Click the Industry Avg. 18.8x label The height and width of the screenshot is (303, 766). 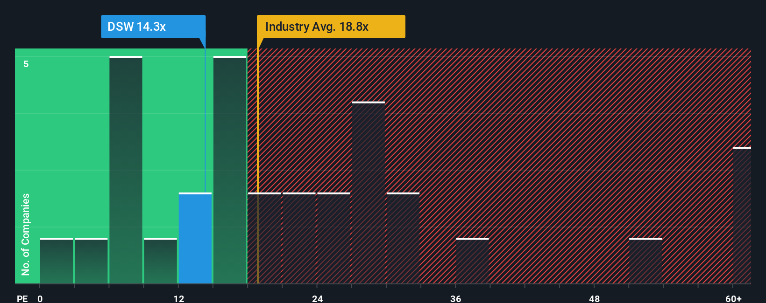click(331, 27)
